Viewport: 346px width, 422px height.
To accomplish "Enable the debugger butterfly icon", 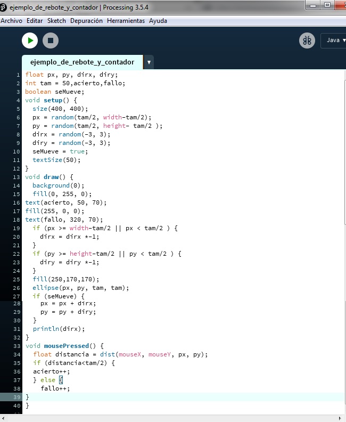I will coord(307,40).
